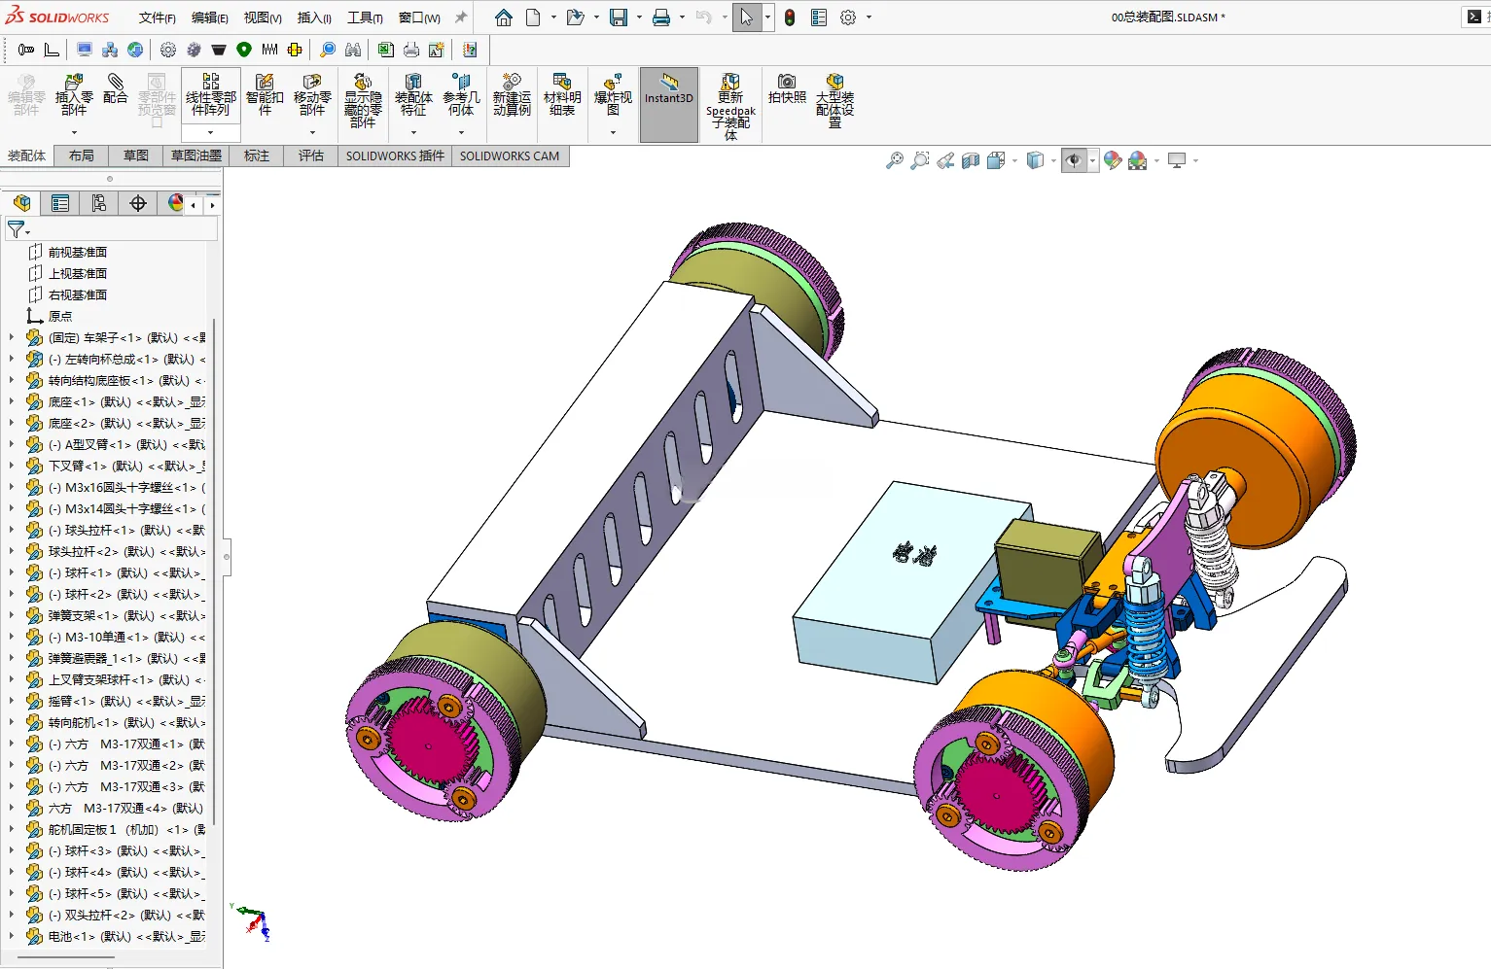Expand the 转向舵机<1> tree node
1491x969 pixels.
(x=12, y=722)
